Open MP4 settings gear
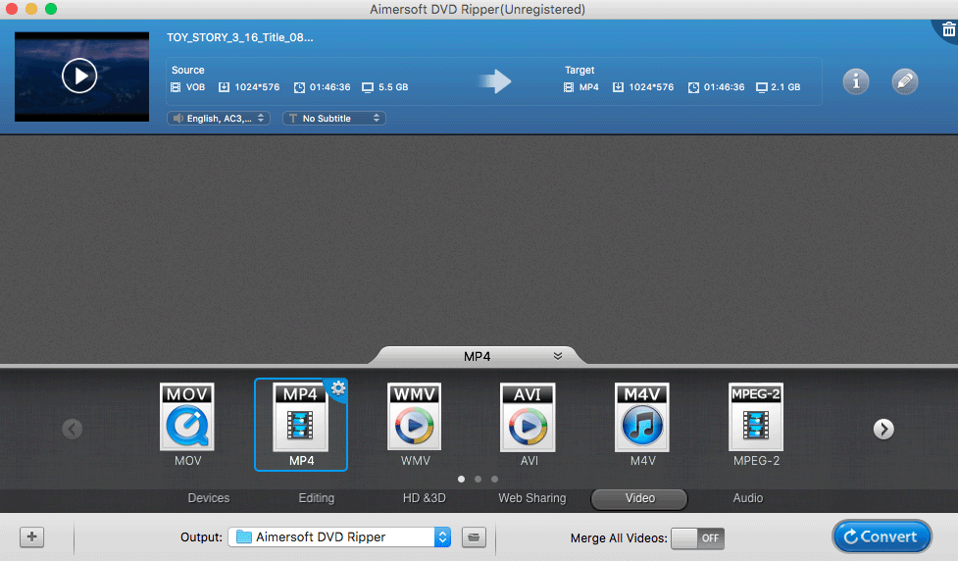Image resolution: width=958 pixels, height=561 pixels. 338,388
